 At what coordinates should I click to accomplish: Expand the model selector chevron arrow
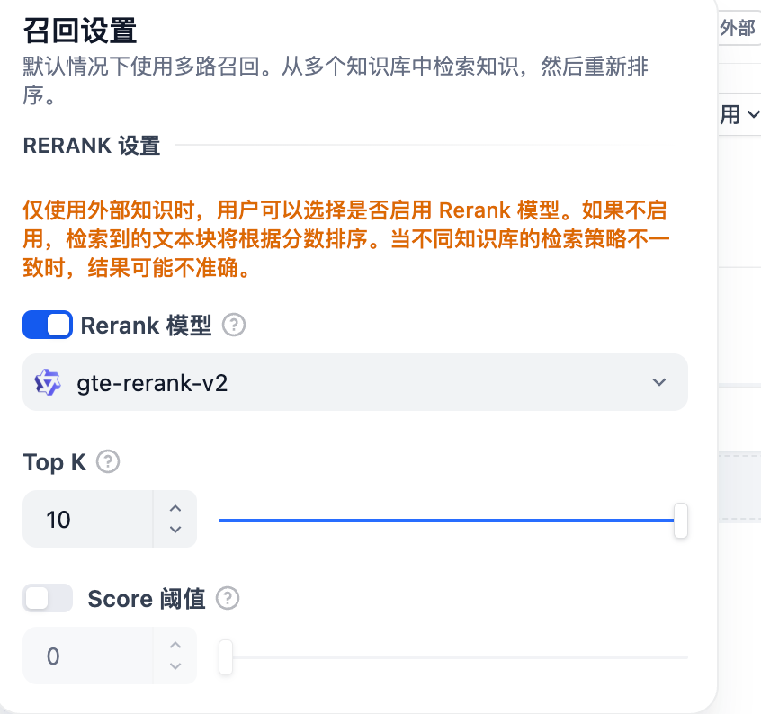[659, 382]
